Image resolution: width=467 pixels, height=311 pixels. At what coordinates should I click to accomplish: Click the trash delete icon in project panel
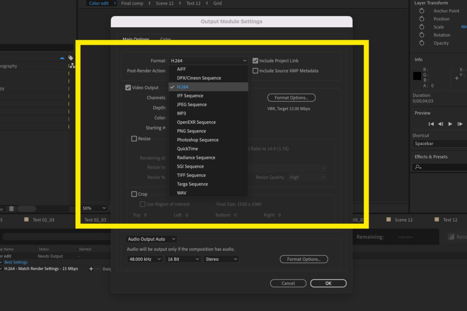[x=11, y=209]
